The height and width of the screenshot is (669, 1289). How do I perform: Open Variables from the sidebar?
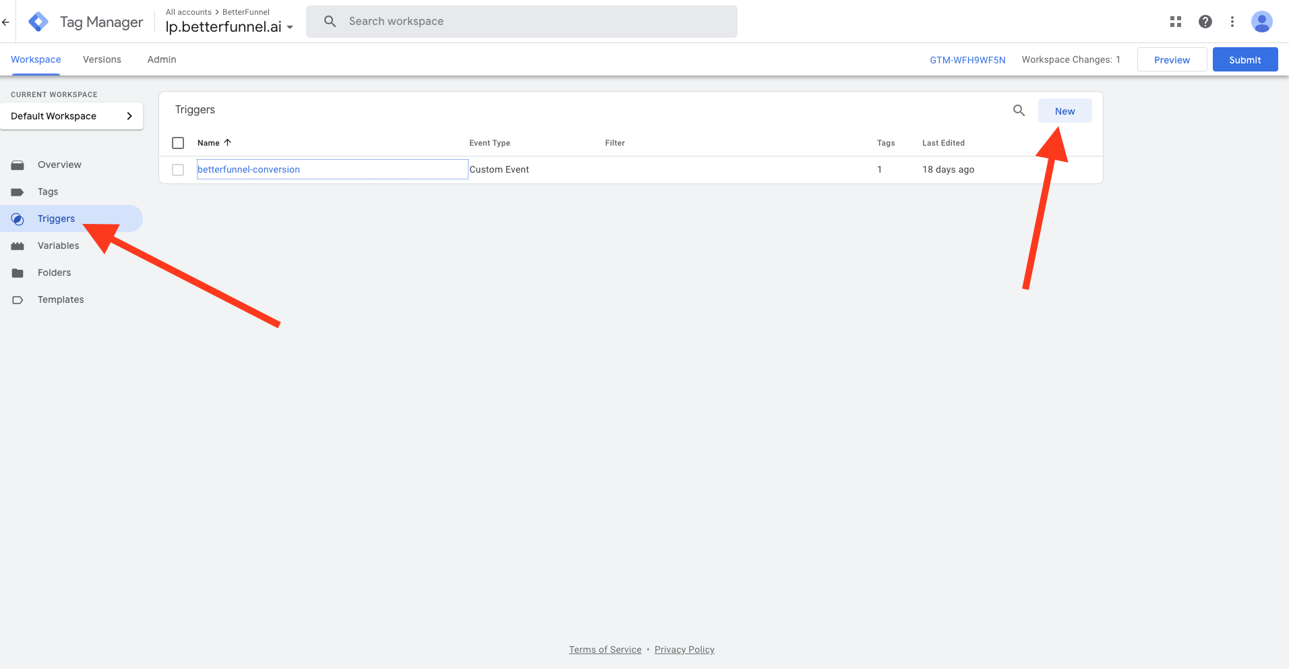coord(58,245)
